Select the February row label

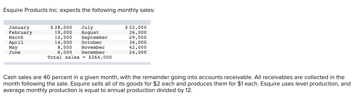pyautogui.click(x=21, y=32)
